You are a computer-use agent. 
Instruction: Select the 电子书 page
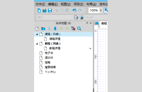point(64,53)
